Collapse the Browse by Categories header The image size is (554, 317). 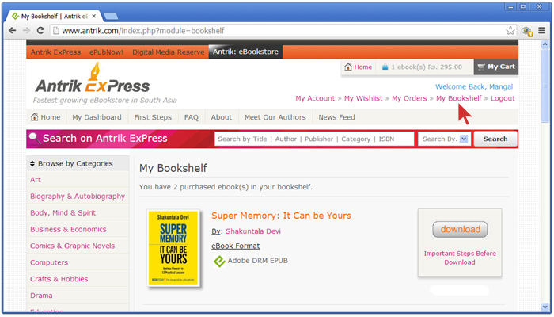78,163
